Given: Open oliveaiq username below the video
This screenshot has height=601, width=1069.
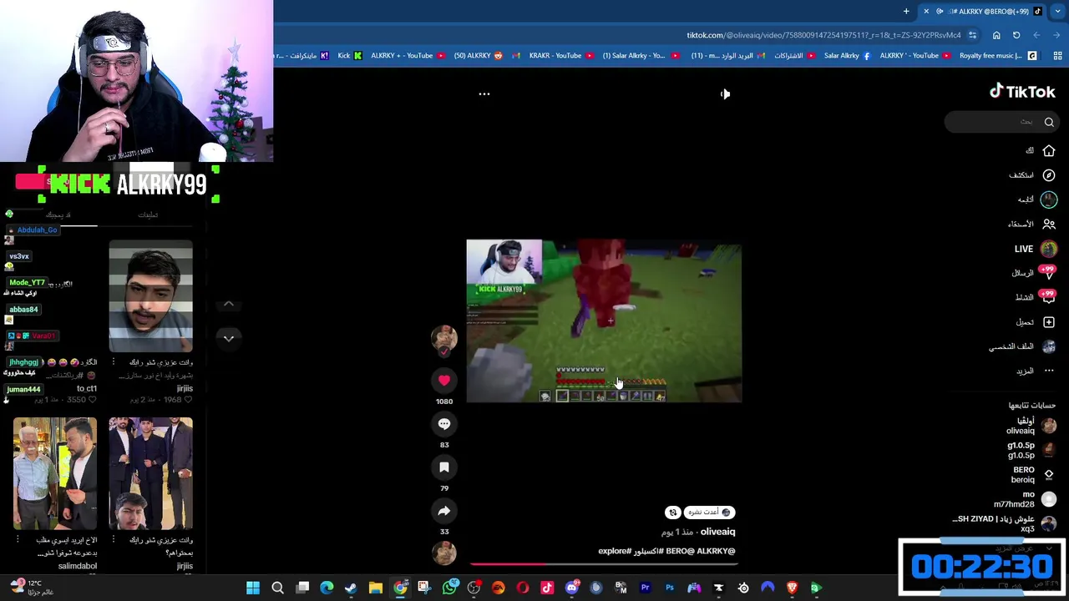Looking at the screenshot, I should click(x=717, y=532).
